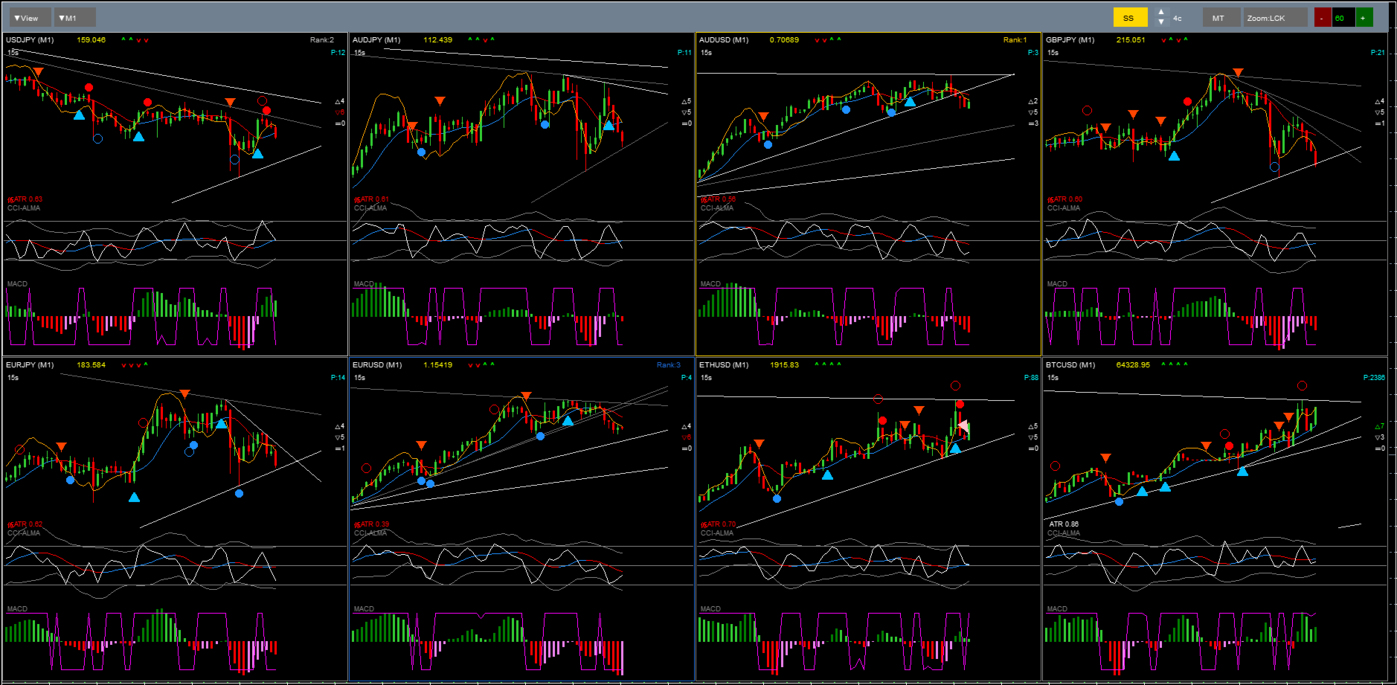This screenshot has height=685, width=1397.
Task: Click the red minus zoom button
Action: [x=1322, y=18]
